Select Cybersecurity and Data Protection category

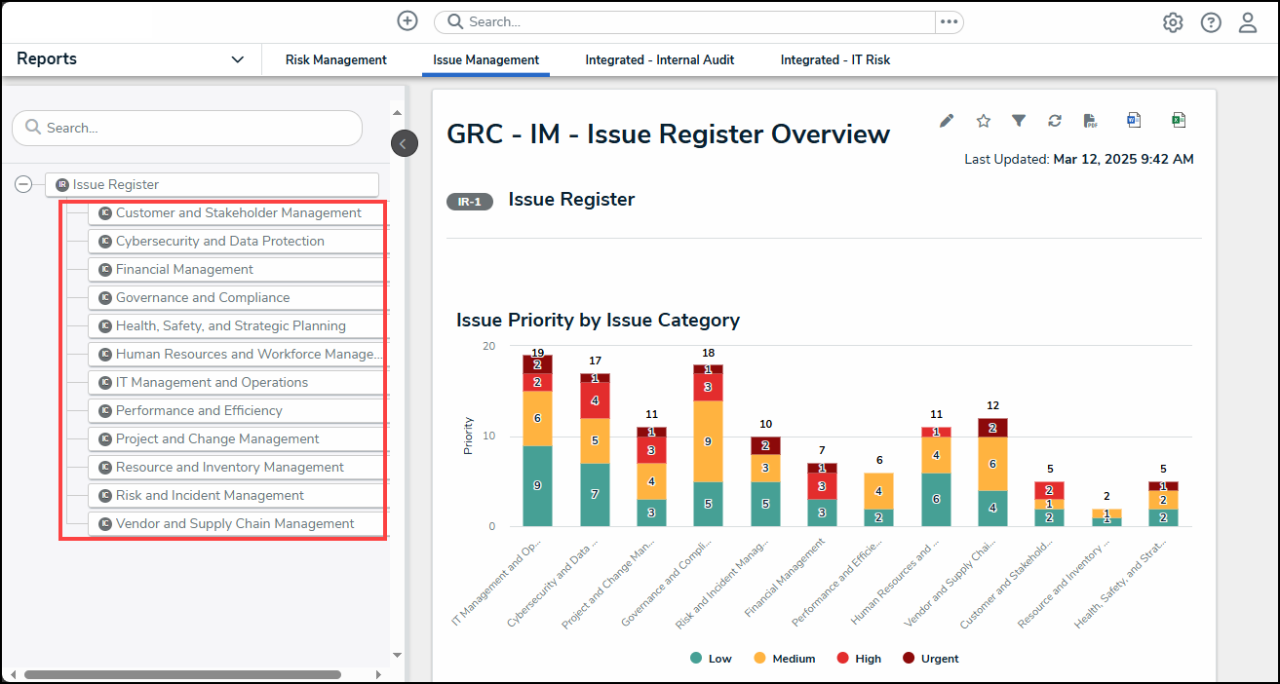coord(219,241)
